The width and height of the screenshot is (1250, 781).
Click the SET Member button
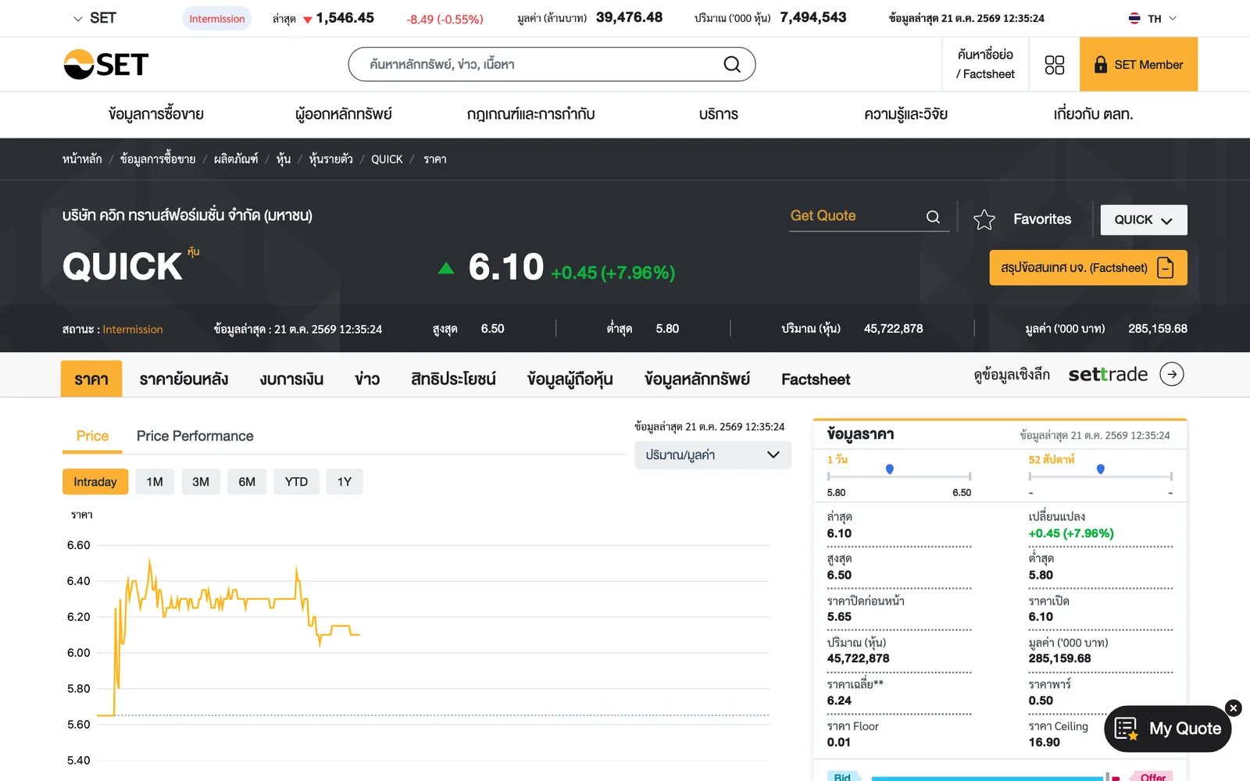pos(1138,64)
